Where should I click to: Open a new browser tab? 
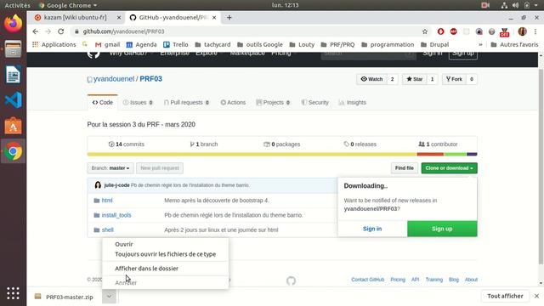pos(229,17)
